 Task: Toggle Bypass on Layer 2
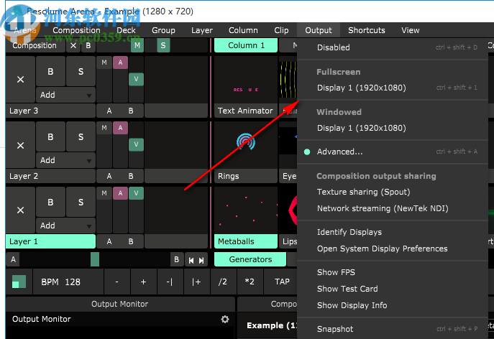(x=50, y=137)
